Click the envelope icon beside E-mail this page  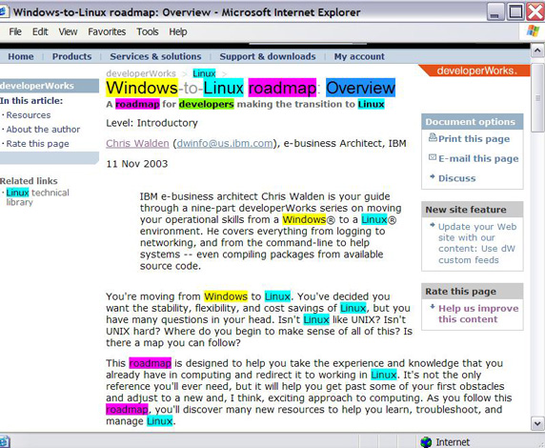[433, 157]
